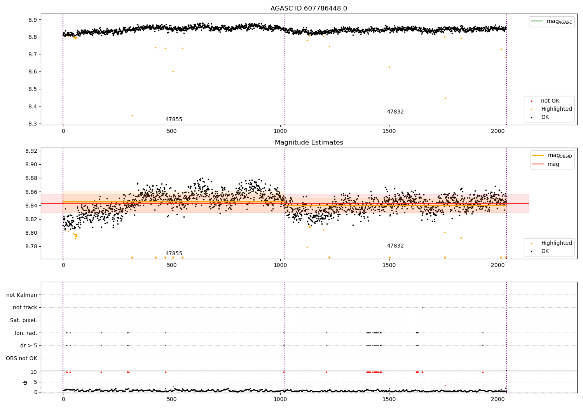Select the green mag AGASC legend line
583x408 pixels.
click(537, 21)
